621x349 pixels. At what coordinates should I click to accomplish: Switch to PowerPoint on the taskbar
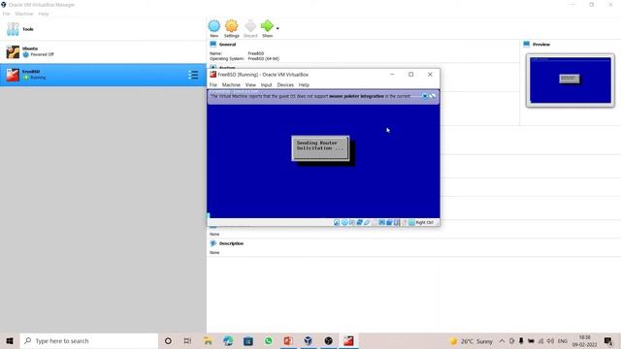tap(288, 340)
